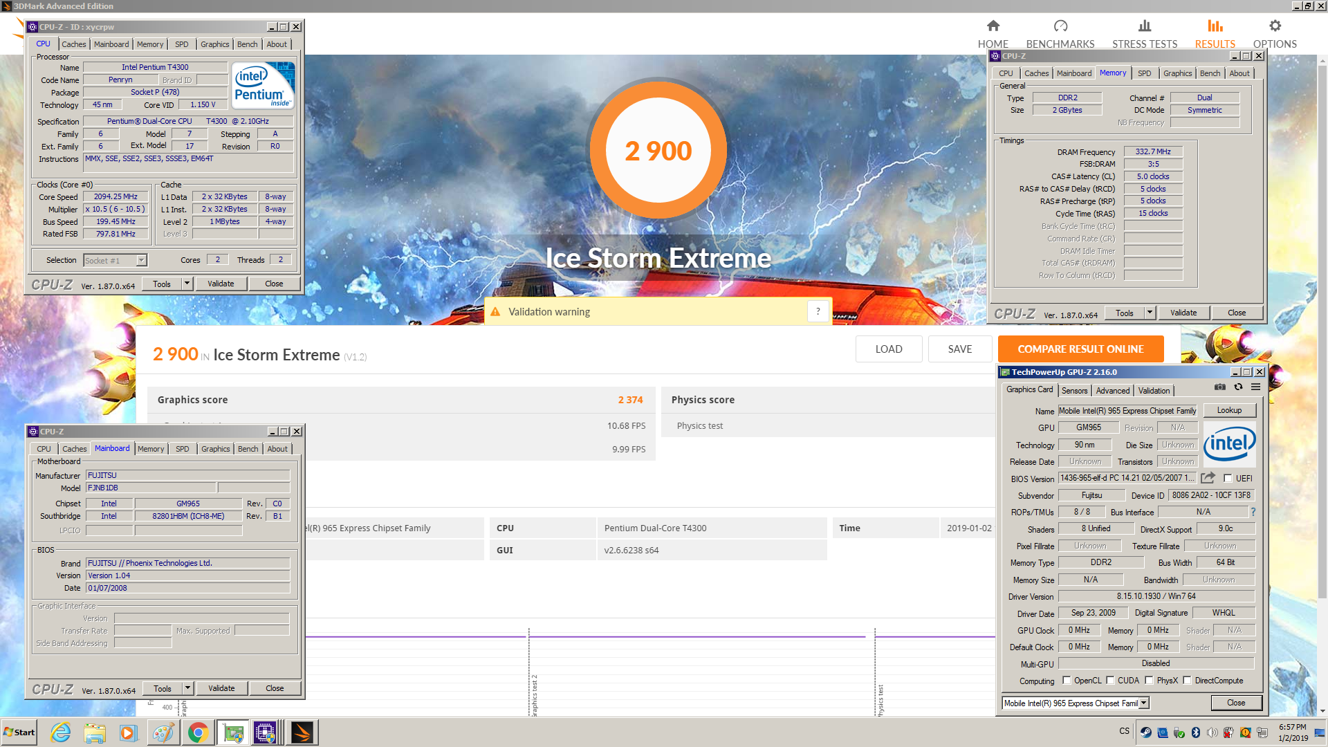Click the SAVE result button
Viewport: 1328px width, 747px height.
[960, 349]
